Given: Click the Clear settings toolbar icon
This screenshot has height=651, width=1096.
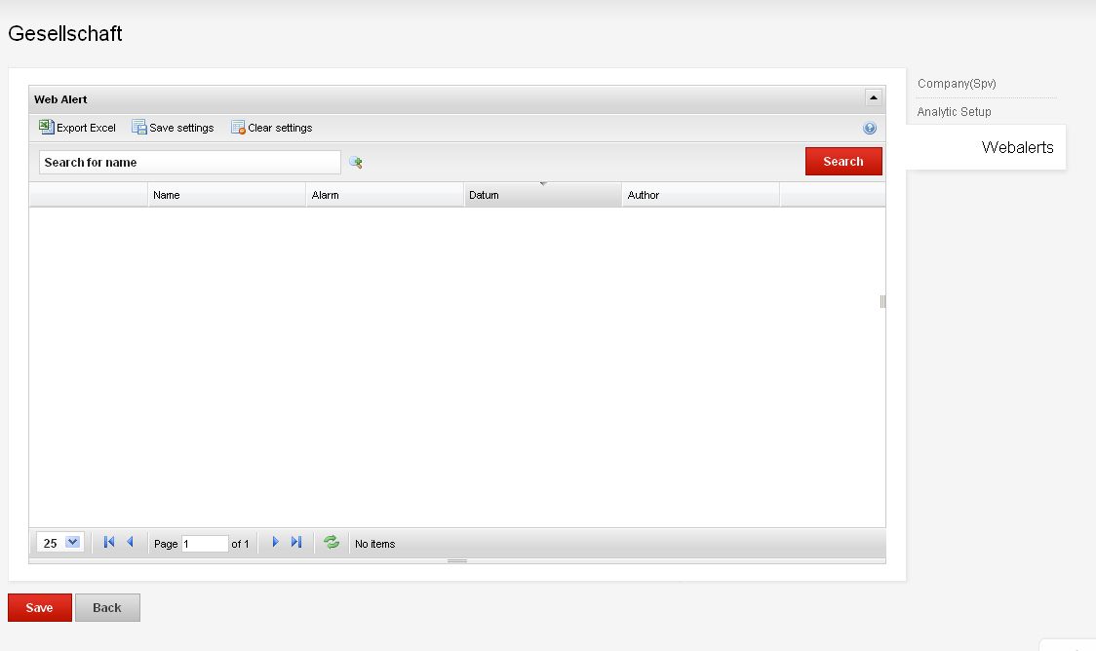Looking at the screenshot, I should 238,127.
